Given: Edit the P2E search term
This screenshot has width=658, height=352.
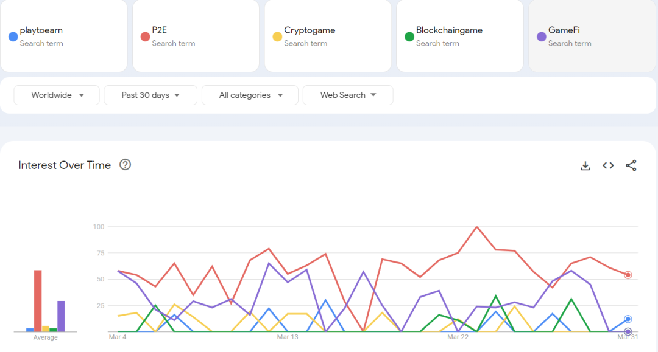Looking at the screenshot, I should [x=160, y=30].
